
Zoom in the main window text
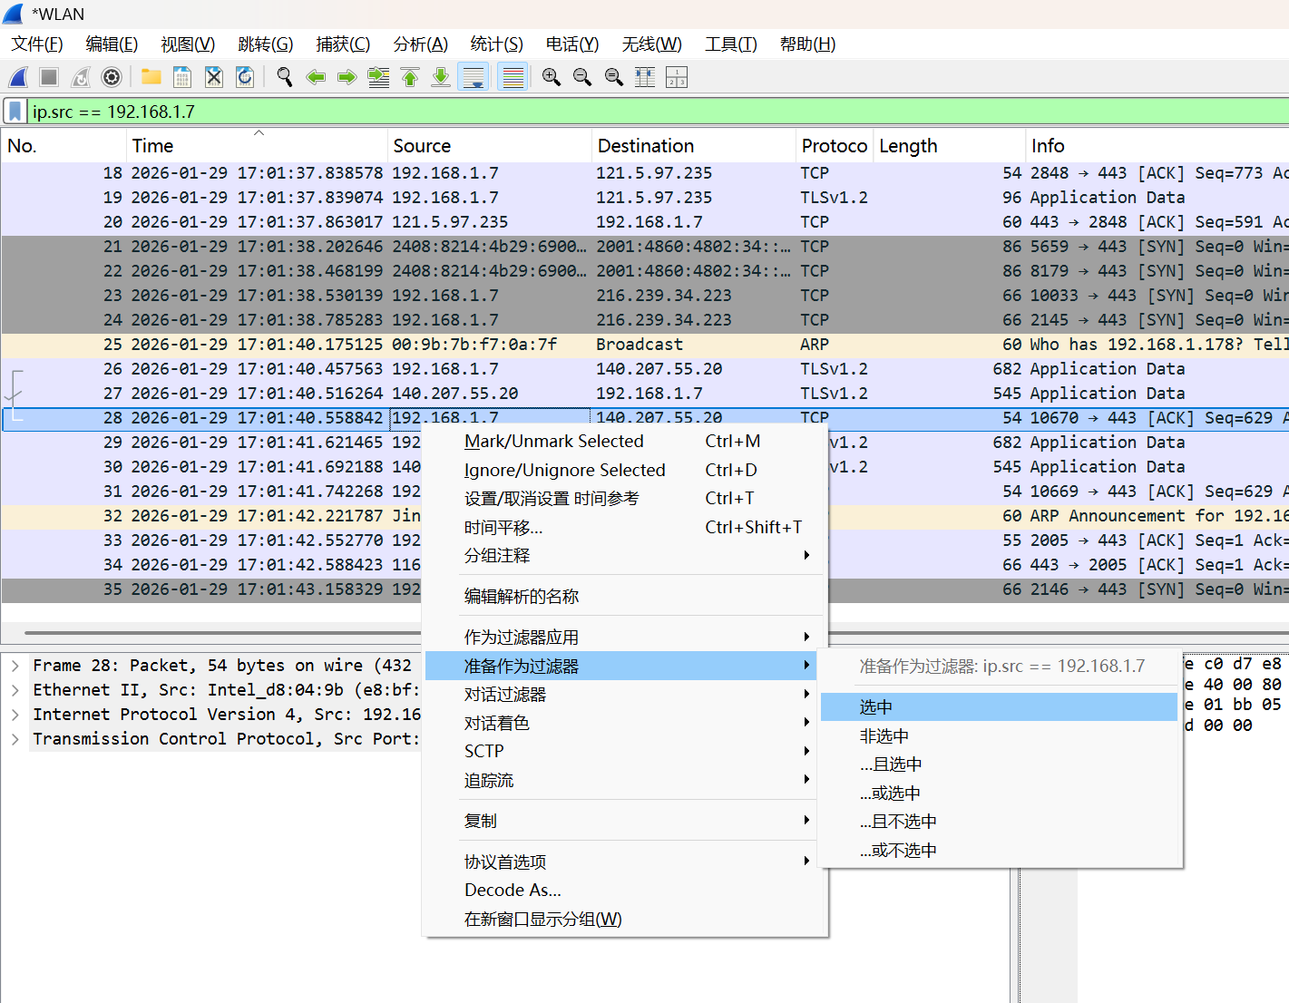552,77
